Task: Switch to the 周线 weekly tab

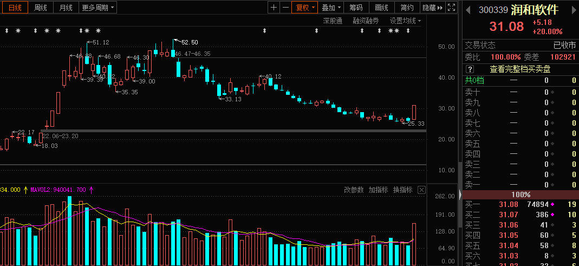Action: point(40,8)
